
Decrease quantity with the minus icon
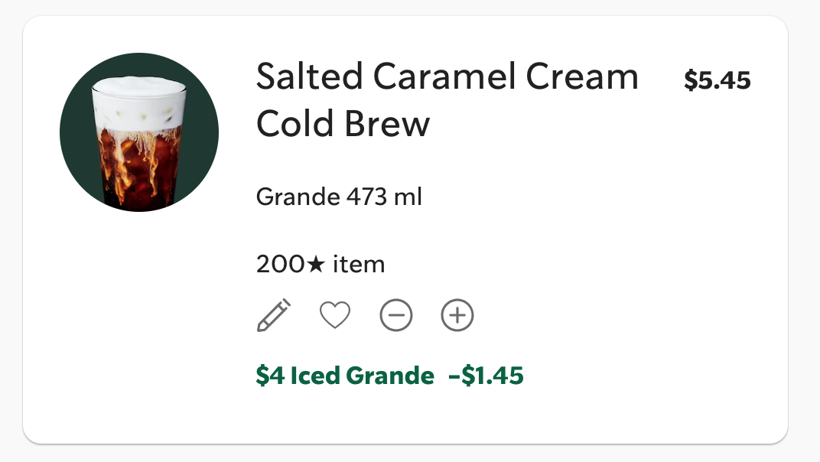point(396,315)
